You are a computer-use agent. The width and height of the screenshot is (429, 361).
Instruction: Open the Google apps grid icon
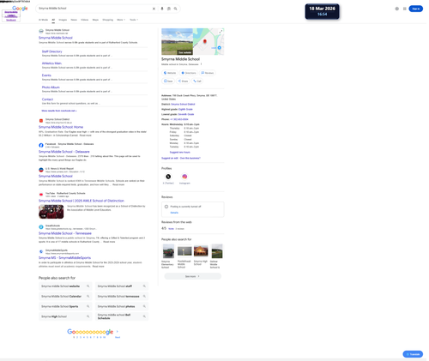point(405,9)
